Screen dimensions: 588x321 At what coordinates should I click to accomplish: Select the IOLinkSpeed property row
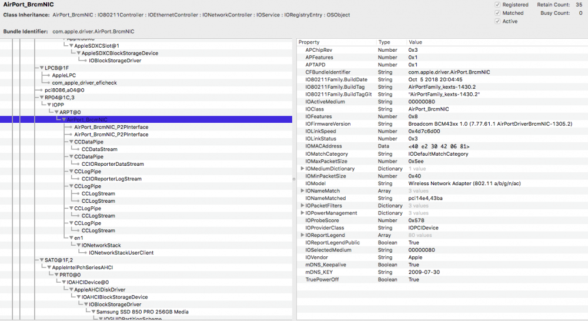pos(442,131)
